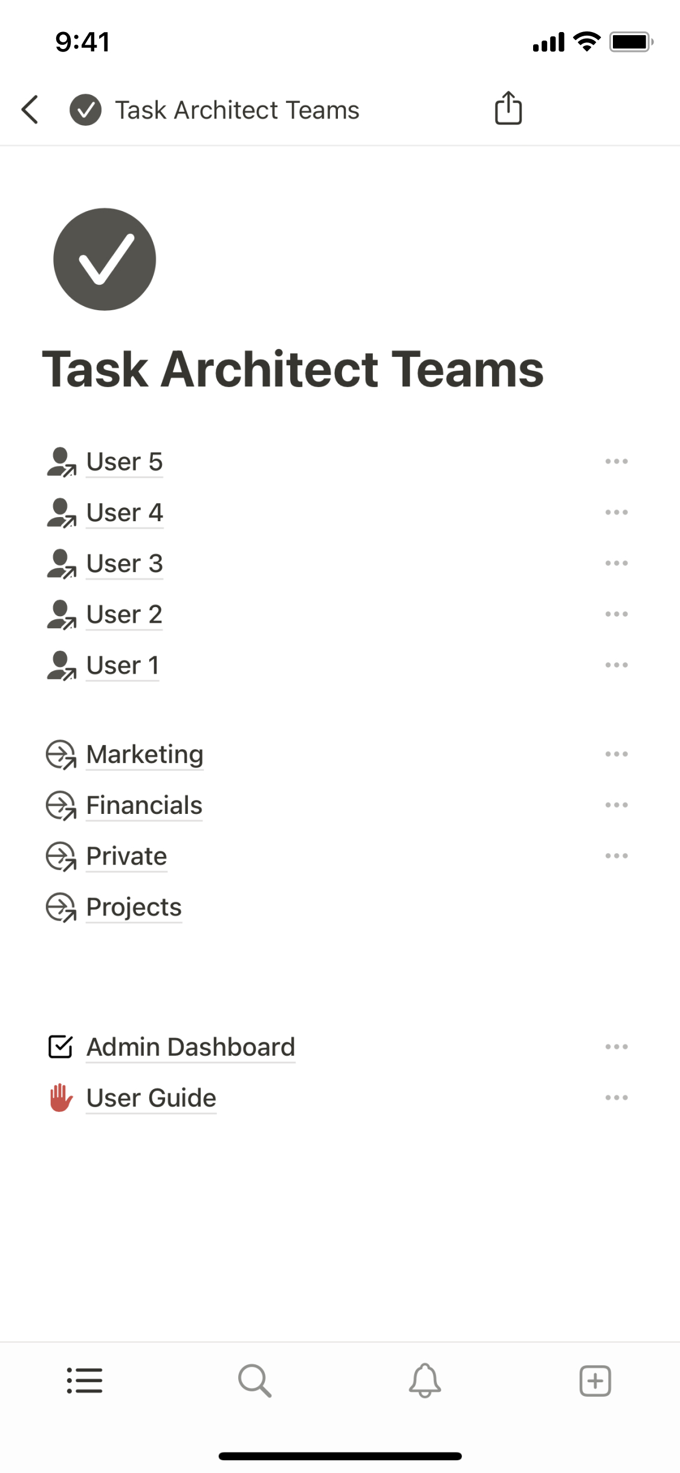Tap the Task Architect Teams breadcrumb title
Screen dimensions: 680x1473
[x=237, y=110]
